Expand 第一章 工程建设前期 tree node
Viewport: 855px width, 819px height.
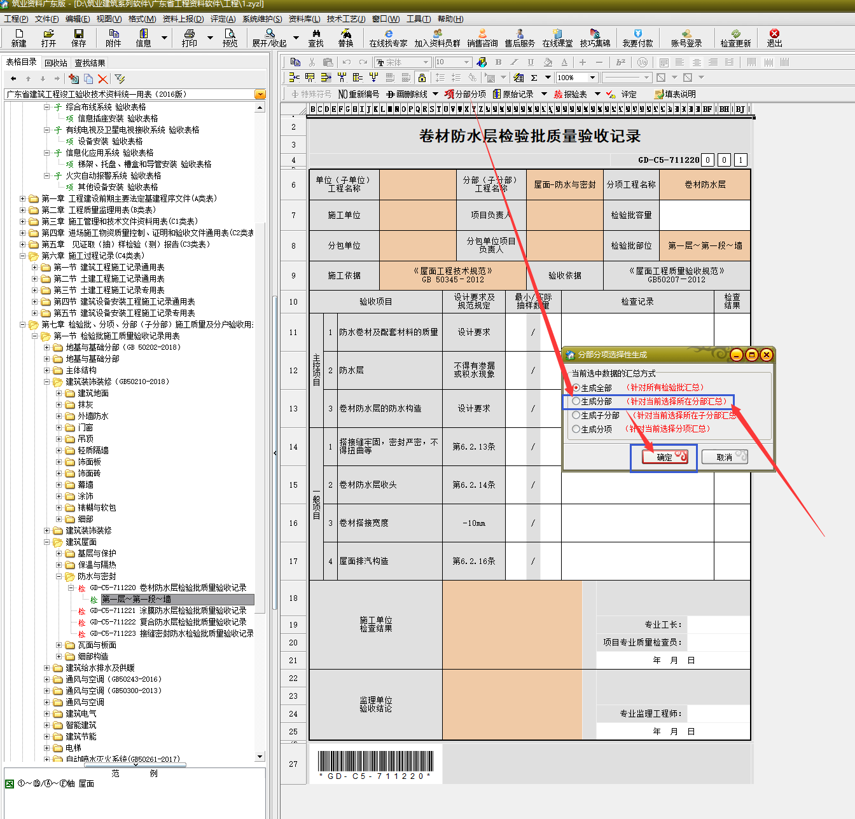tap(23, 198)
